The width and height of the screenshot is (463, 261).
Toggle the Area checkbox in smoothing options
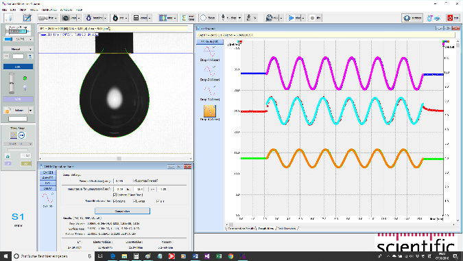click(134, 201)
